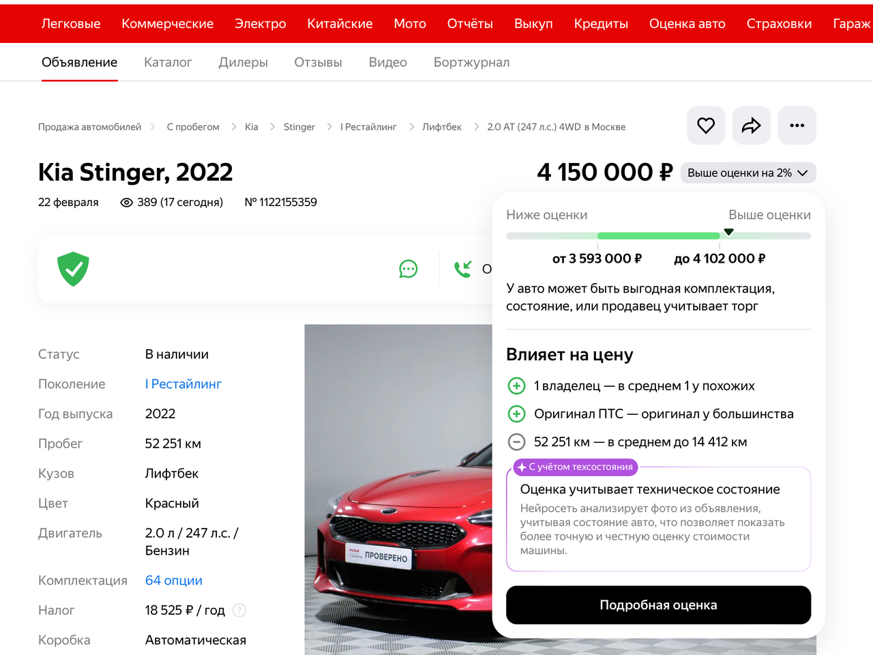Open the Отчёты menu section
Image resolution: width=873 pixels, height=655 pixels.
click(470, 24)
